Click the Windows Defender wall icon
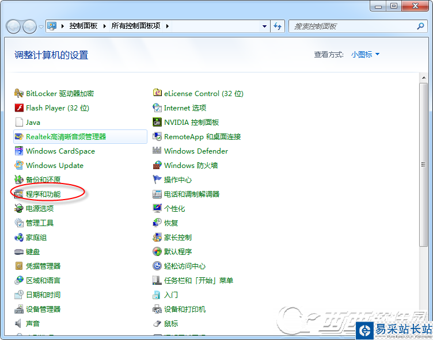This screenshot has width=433, height=340. (157, 150)
